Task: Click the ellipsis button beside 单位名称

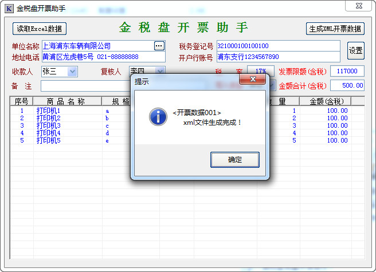Action: coord(159,46)
